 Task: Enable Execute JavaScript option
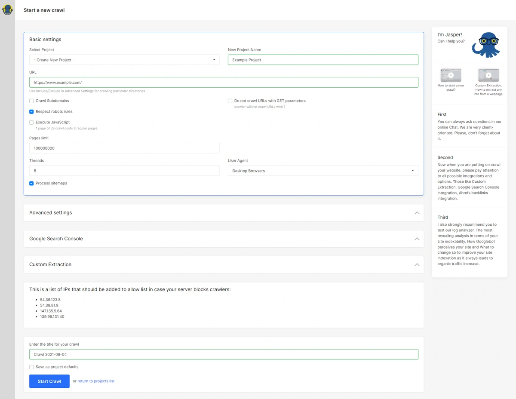point(31,122)
